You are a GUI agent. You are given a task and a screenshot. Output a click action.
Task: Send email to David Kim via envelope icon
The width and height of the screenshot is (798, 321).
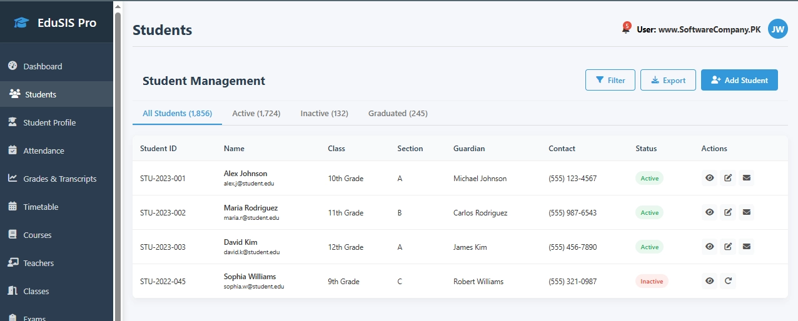click(746, 247)
